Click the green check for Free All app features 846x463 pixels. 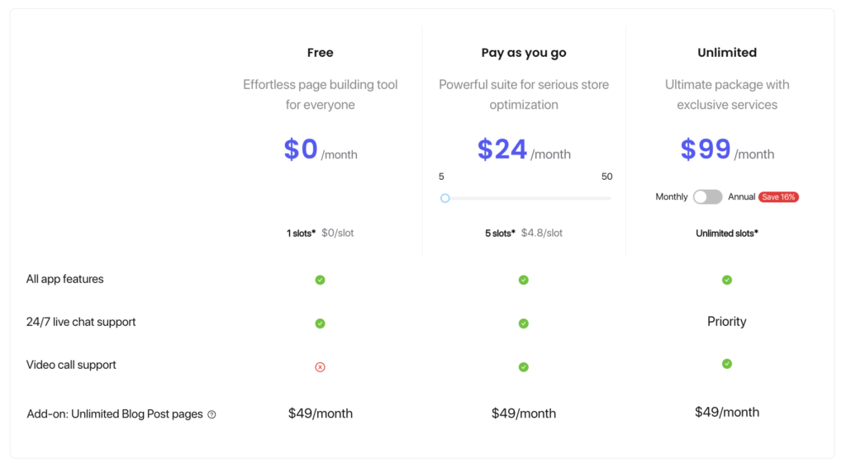(320, 280)
